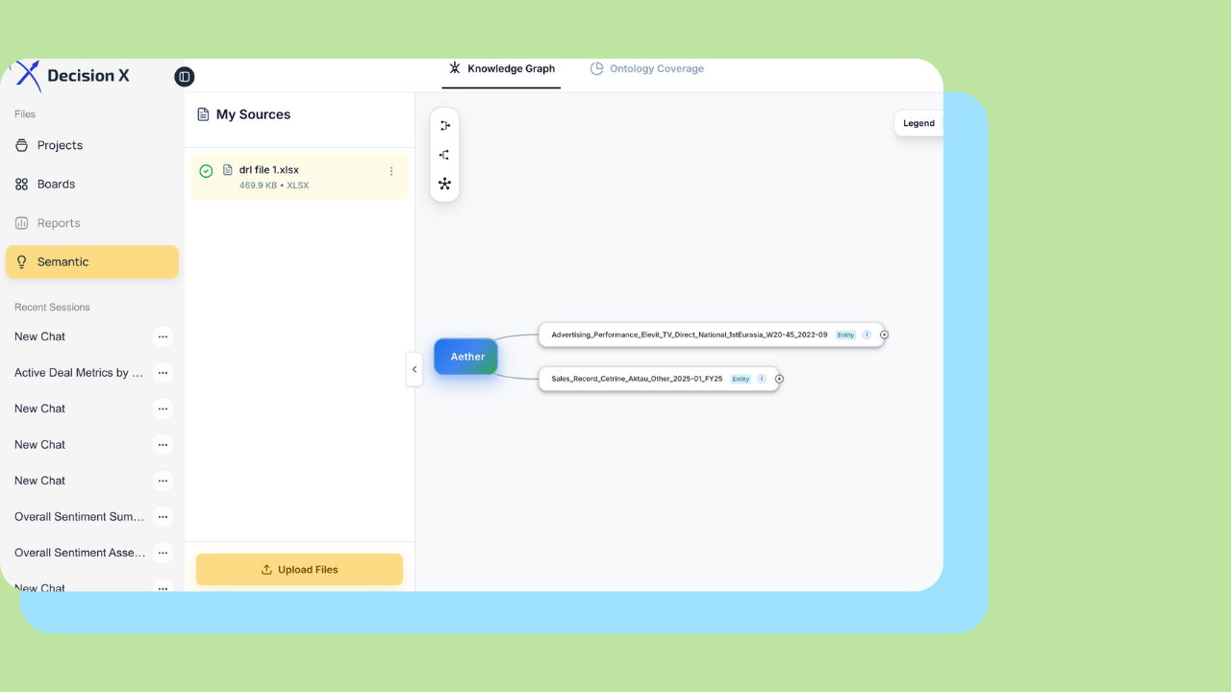Open the Projects section icon in sidebar
1231x692 pixels.
point(21,145)
